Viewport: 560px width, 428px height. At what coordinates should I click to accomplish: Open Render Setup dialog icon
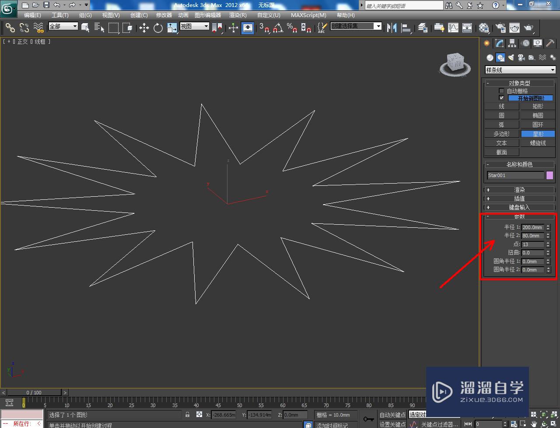click(x=500, y=28)
